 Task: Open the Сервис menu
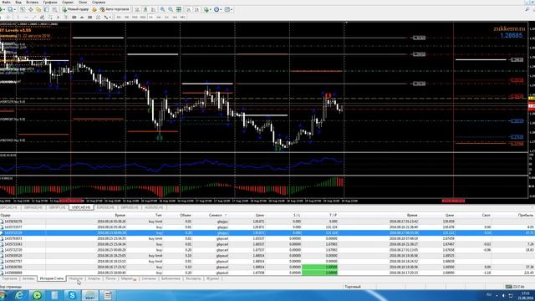click(68, 3)
